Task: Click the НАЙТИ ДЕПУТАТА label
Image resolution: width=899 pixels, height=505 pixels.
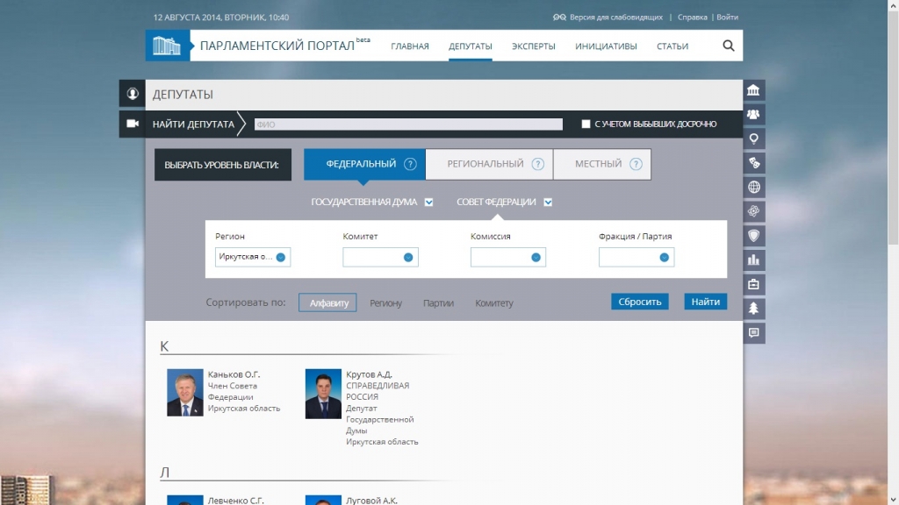Action: tap(193, 124)
